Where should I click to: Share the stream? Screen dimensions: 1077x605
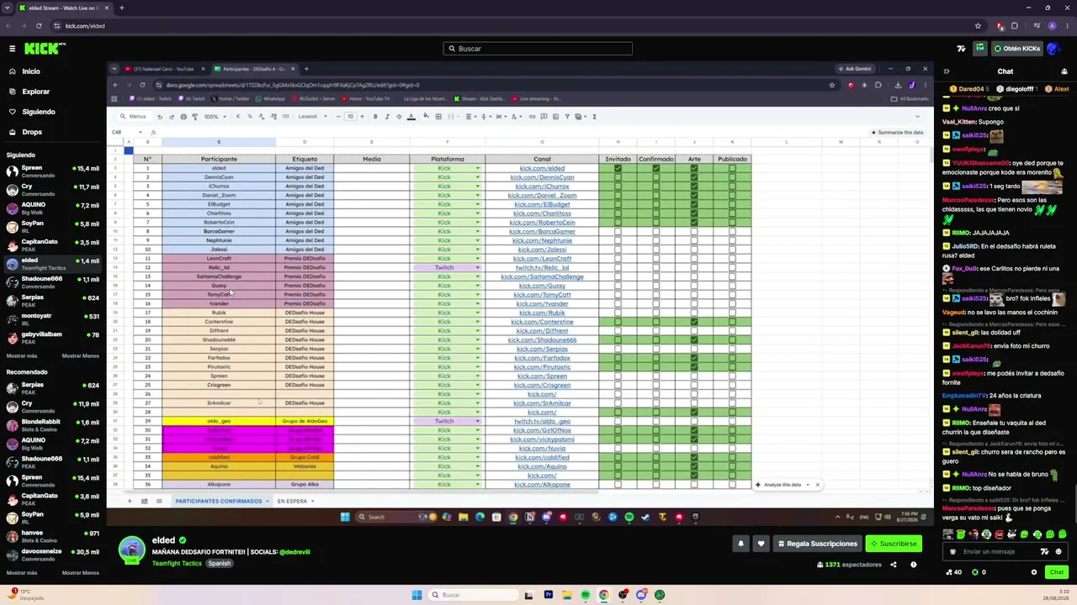[x=894, y=565]
